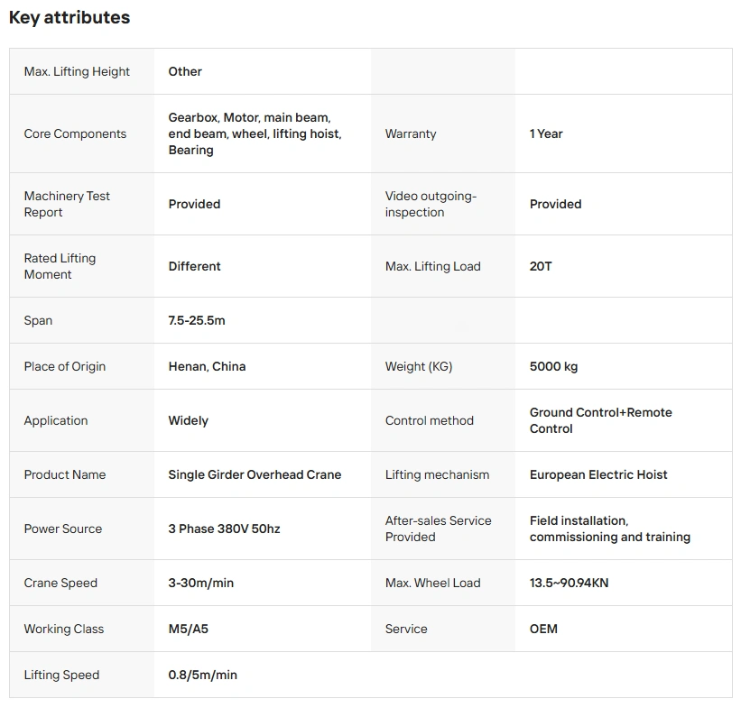Click the European Electric Hoist value
This screenshot has width=741, height=708.
(x=598, y=474)
